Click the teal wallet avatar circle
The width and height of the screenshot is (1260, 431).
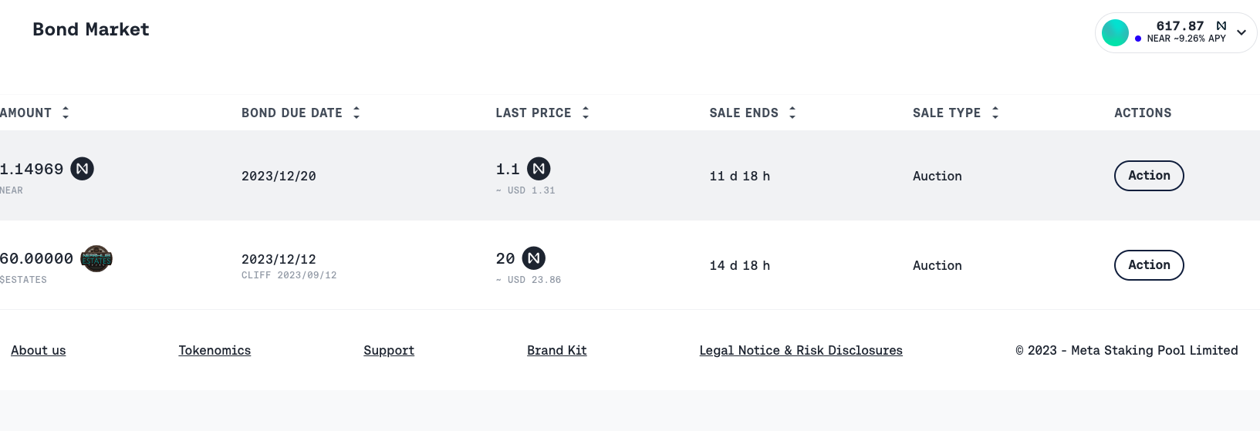1115,32
